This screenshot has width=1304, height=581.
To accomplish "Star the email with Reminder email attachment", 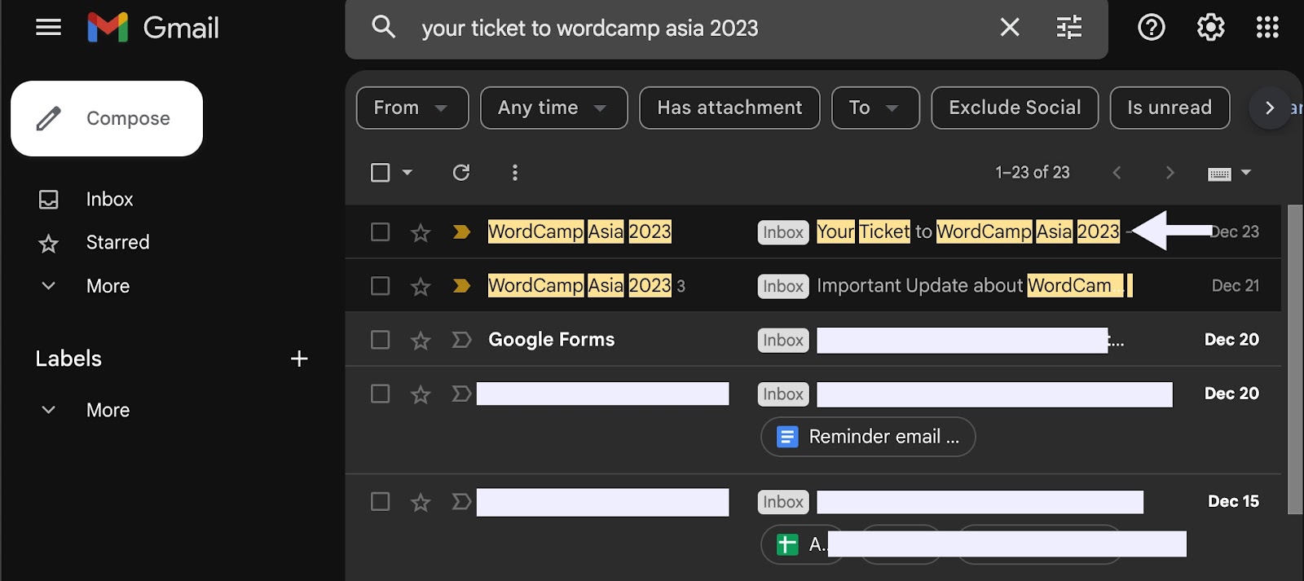I will pyautogui.click(x=421, y=394).
